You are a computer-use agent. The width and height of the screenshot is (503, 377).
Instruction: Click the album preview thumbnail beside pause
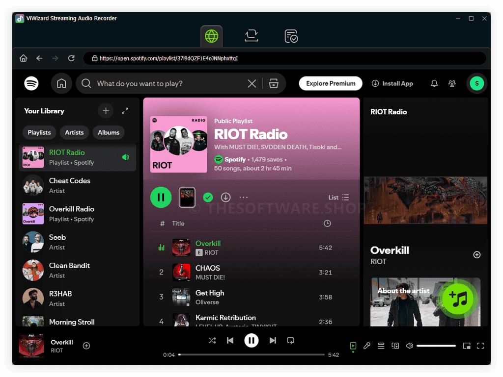tap(187, 198)
